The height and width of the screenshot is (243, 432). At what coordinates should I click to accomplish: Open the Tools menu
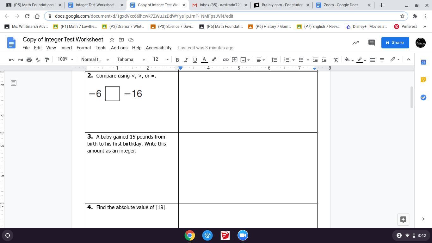pyautogui.click(x=101, y=48)
